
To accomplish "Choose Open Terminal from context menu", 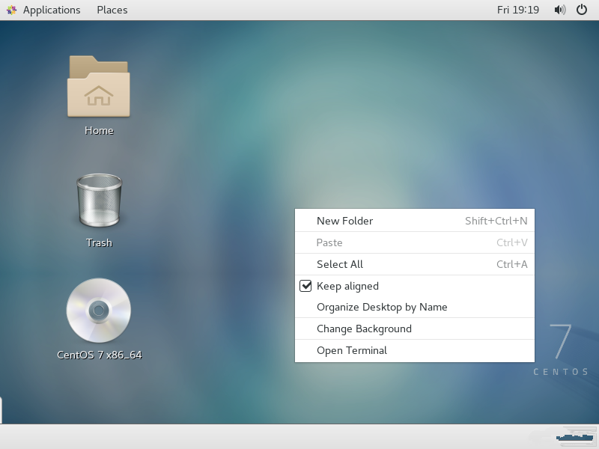I will 415,350.
